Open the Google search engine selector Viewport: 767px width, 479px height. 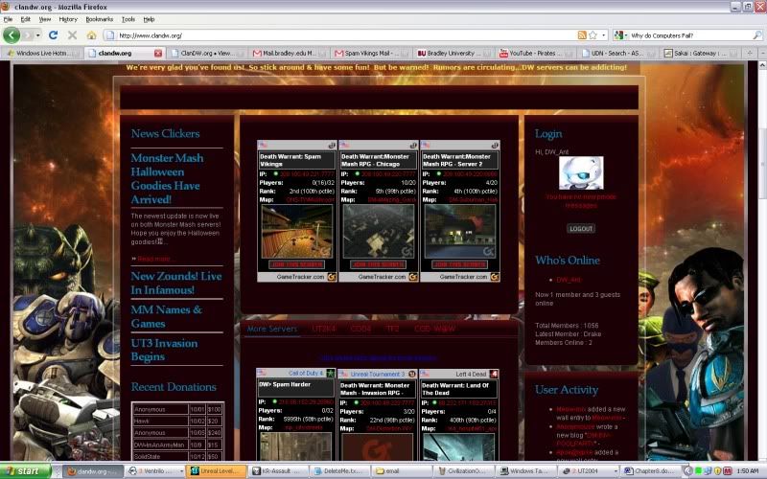tap(620, 35)
